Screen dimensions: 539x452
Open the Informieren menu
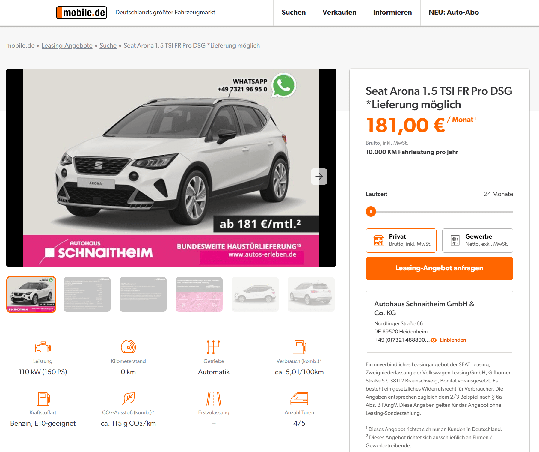[392, 13]
